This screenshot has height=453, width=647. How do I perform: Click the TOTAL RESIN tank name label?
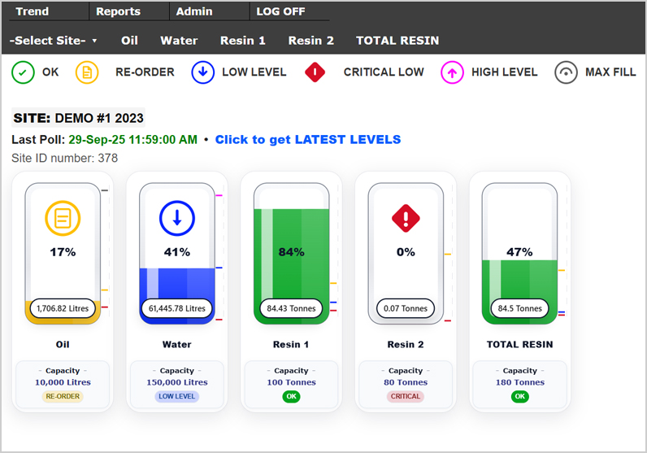[x=519, y=344]
